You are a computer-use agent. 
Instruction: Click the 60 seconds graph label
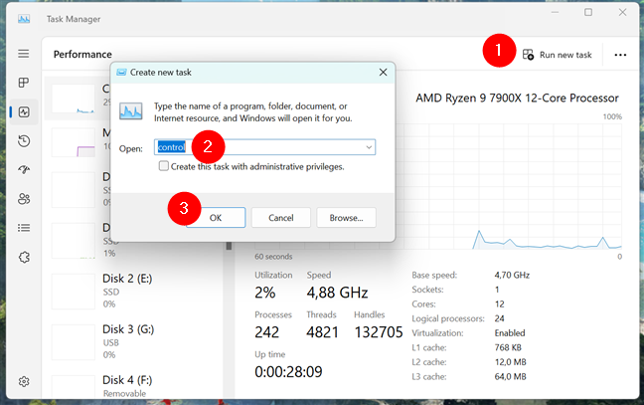tap(273, 257)
